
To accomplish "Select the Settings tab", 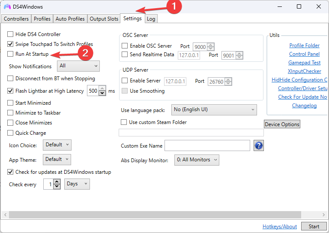I will (x=132, y=18).
